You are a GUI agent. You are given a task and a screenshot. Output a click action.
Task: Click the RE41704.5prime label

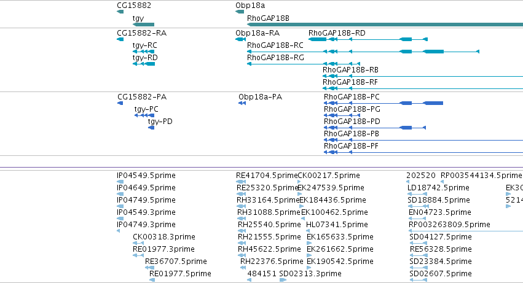(267, 176)
